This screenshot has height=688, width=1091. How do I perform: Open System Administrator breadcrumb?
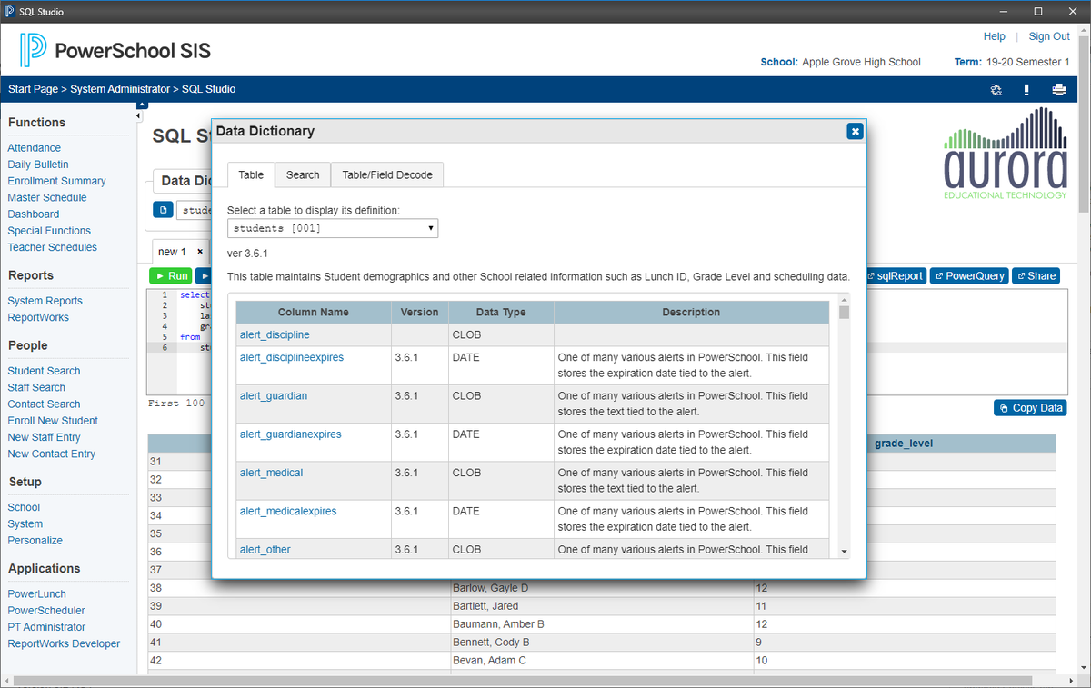pos(120,89)
